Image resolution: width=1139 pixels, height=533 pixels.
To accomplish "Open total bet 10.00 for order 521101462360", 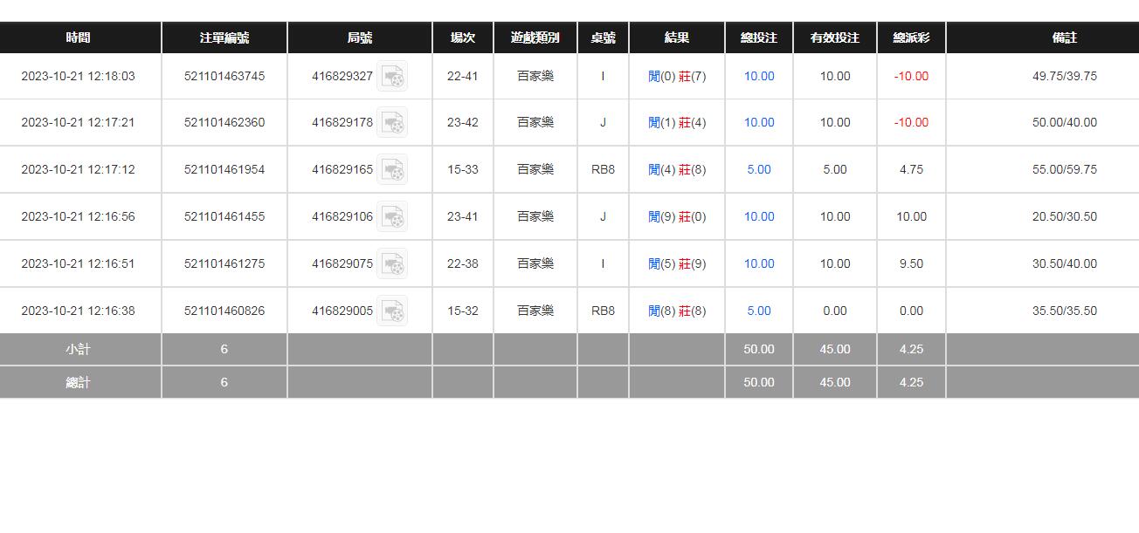I will pyautogui.click(x=759, y=123).
